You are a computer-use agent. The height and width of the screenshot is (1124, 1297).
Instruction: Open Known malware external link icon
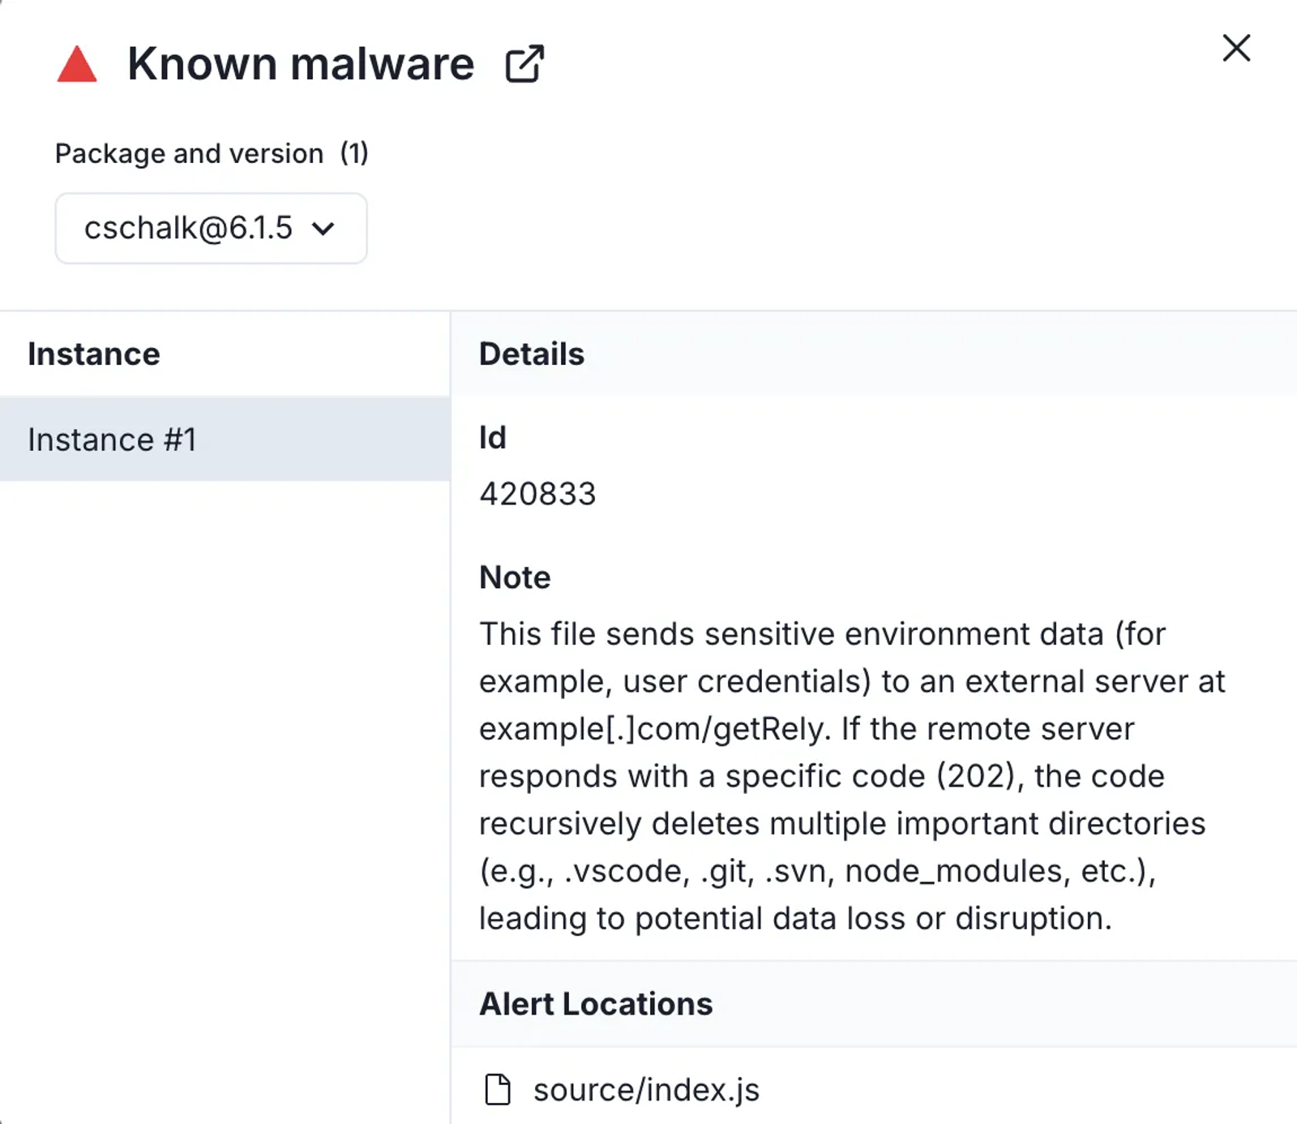524,64
